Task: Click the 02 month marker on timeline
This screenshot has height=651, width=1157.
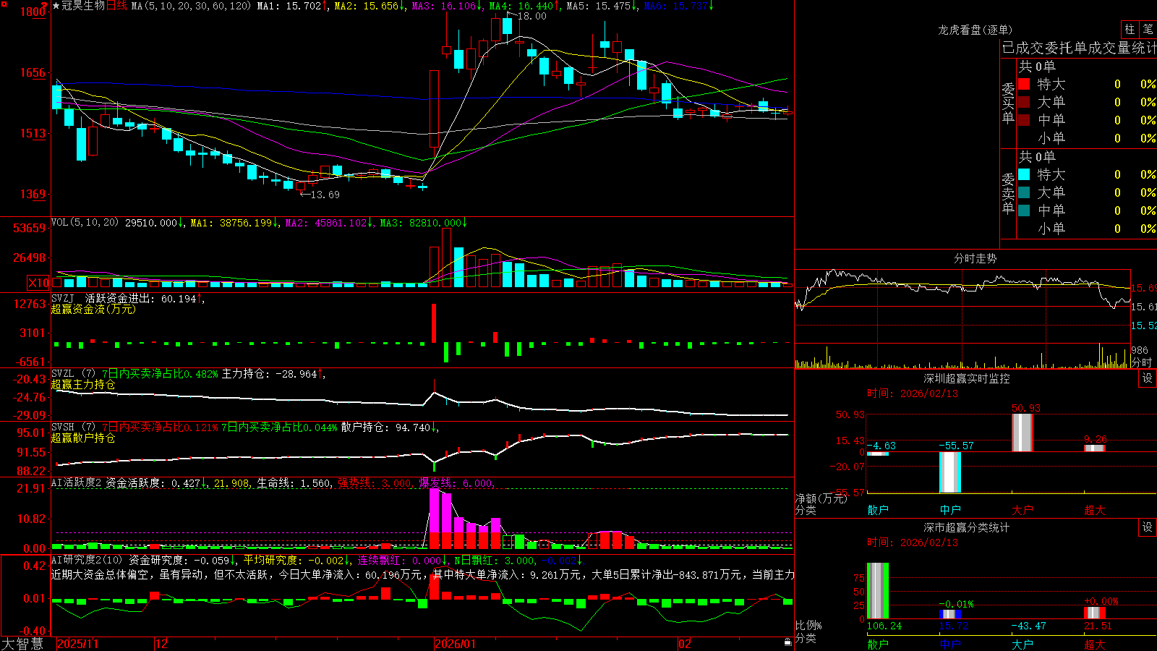Action: coord(685,644)
